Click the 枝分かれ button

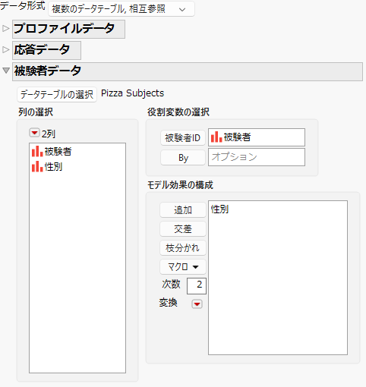[183, 248]
